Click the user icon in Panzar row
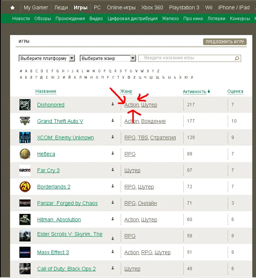This screenshot has height=278, width=256. [113, 202]
